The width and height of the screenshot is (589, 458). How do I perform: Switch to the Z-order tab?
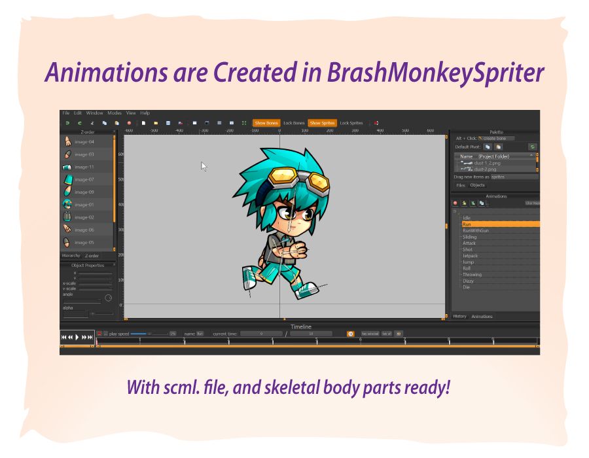pyautogui.click(x=92, y=256)
